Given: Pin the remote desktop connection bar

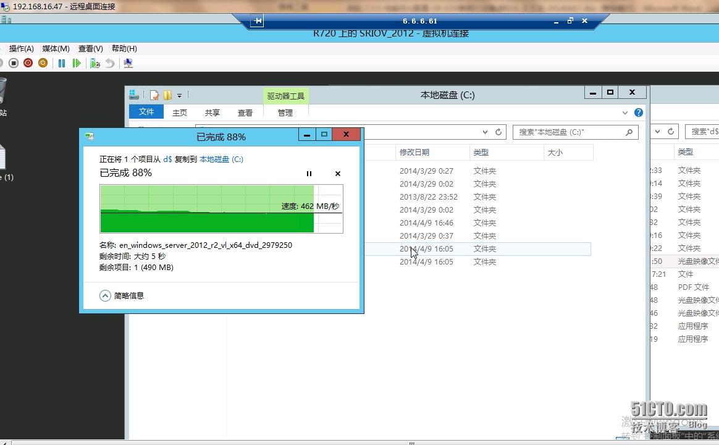Looking at the screenshot, I should [257, 20].
